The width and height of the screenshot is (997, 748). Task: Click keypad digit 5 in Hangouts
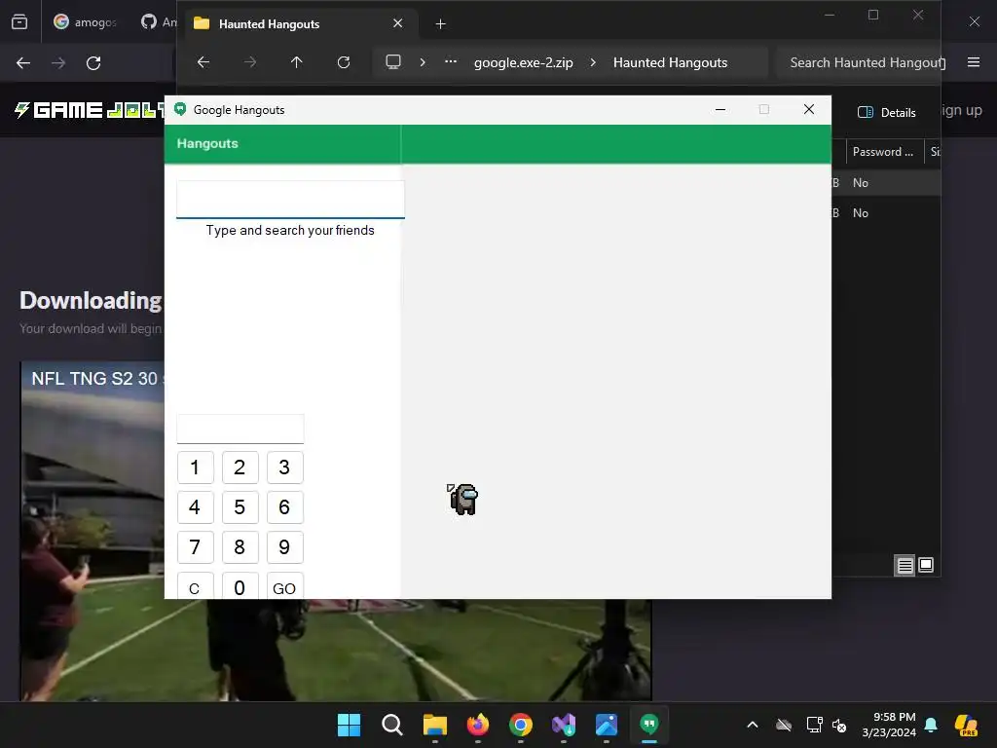[240, 506]
